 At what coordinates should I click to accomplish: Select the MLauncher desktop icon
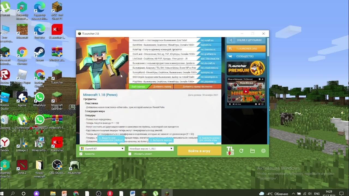click(74, 167)
